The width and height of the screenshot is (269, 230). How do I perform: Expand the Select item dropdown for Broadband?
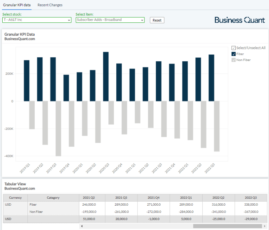[110, 20]
